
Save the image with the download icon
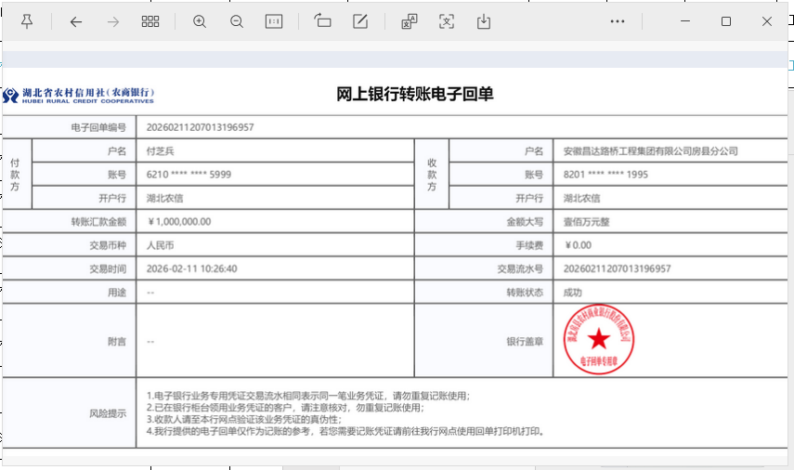484,21
